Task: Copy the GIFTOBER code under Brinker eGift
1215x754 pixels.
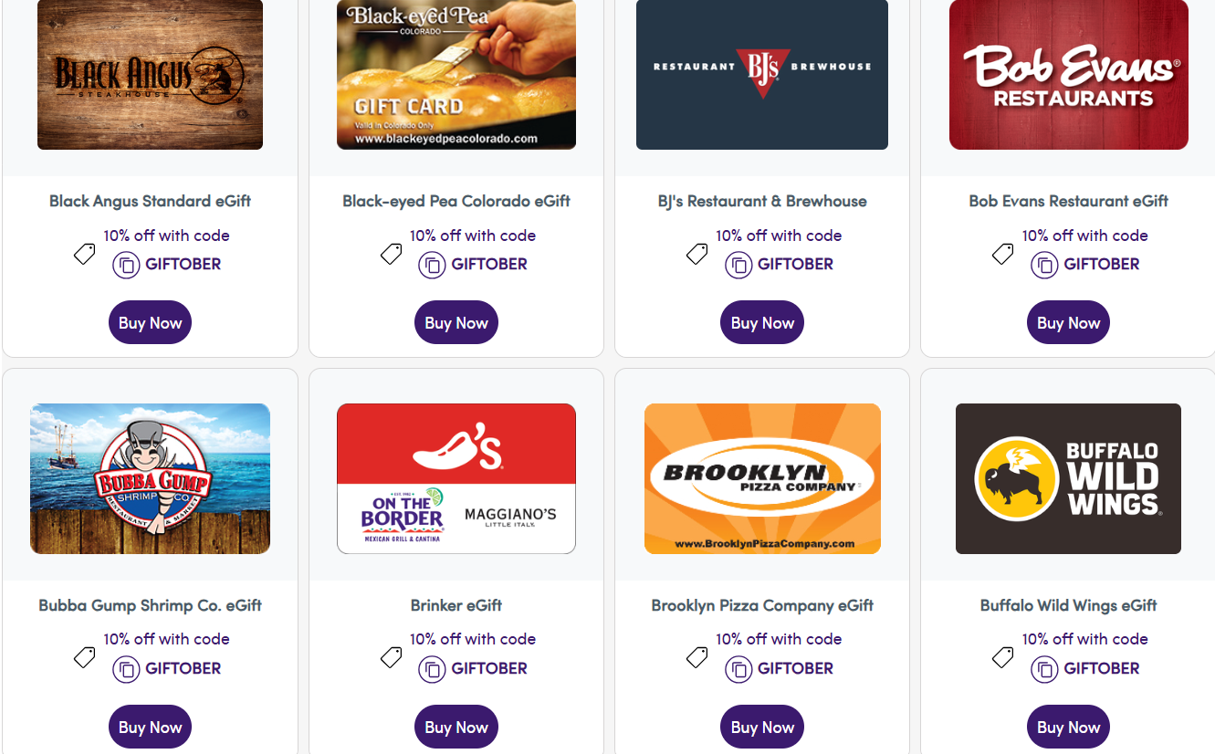Action: (432, 668)
